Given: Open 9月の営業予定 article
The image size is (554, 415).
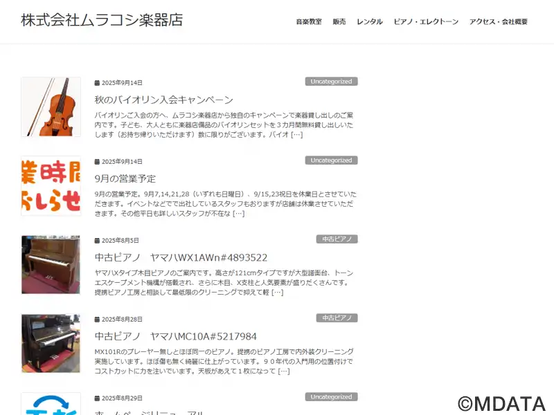Looking at the screenshot, I should tap(125, 178).
